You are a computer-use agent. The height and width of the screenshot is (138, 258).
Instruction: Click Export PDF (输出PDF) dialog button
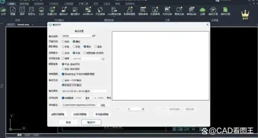coord(91,122)
